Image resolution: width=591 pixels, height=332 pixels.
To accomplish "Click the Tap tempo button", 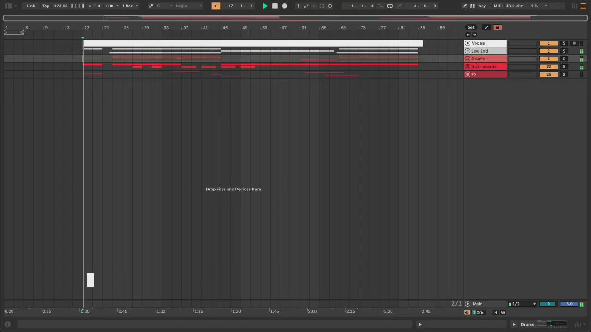I will click(x=46, y=6).
